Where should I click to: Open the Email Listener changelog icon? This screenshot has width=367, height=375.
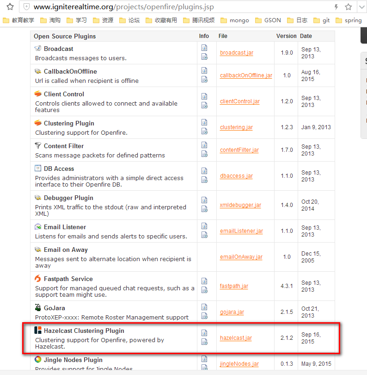[x=204, y=235]
